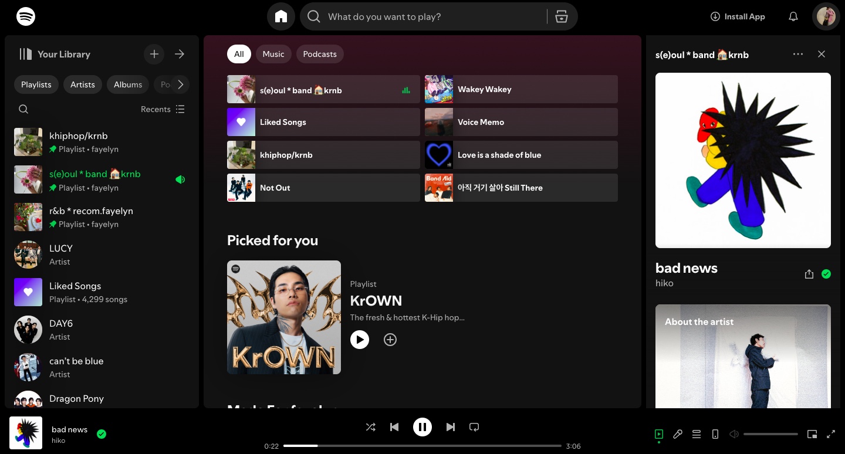Open the Browse icon in search bar
845x454 pixels.
tap(562, 16)
